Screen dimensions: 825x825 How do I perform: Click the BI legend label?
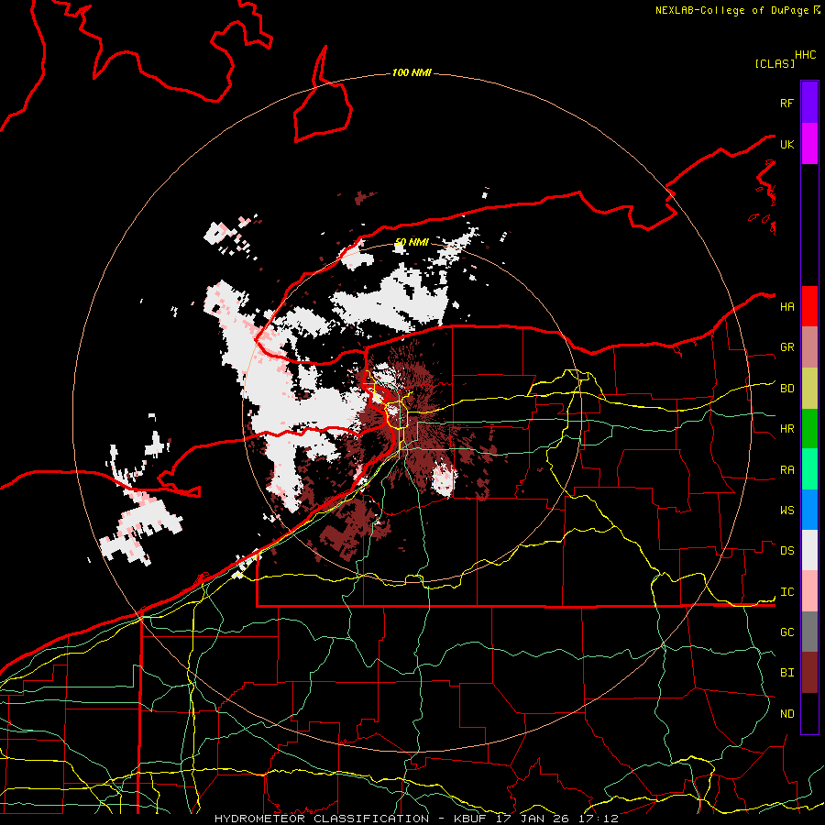click(x=786, y=673)
